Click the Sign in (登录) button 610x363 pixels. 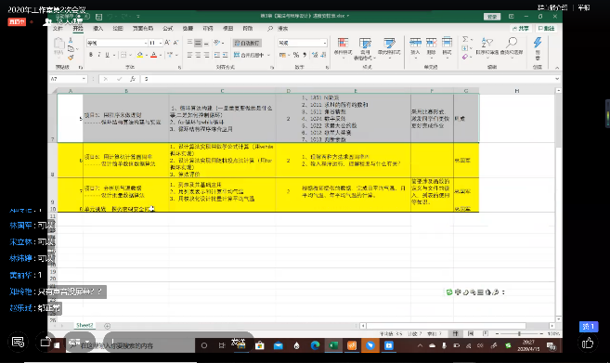click(x=492, y=17)
